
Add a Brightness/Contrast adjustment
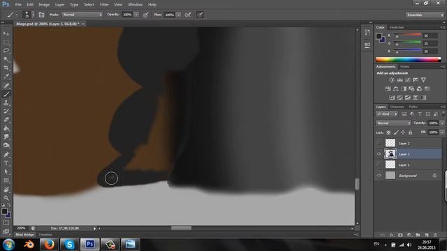392,80
